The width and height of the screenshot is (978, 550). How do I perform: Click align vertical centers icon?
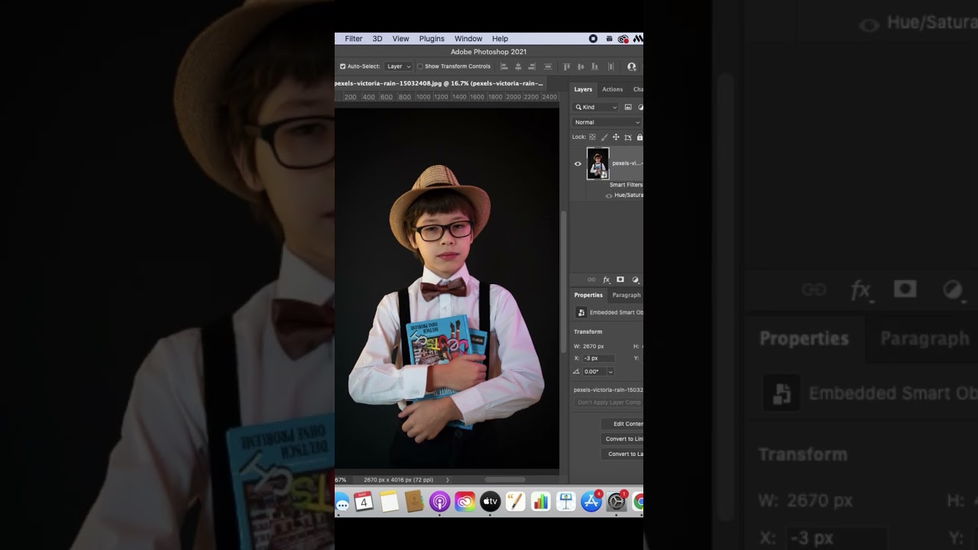pyautogui.click(x=581, y=66)
